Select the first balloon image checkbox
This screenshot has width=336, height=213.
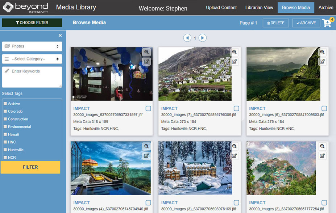[x=148, y=108]
